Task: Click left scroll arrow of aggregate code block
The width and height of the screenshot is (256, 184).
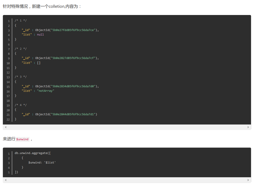Action: pyautogui.click(x=6, y=180)
